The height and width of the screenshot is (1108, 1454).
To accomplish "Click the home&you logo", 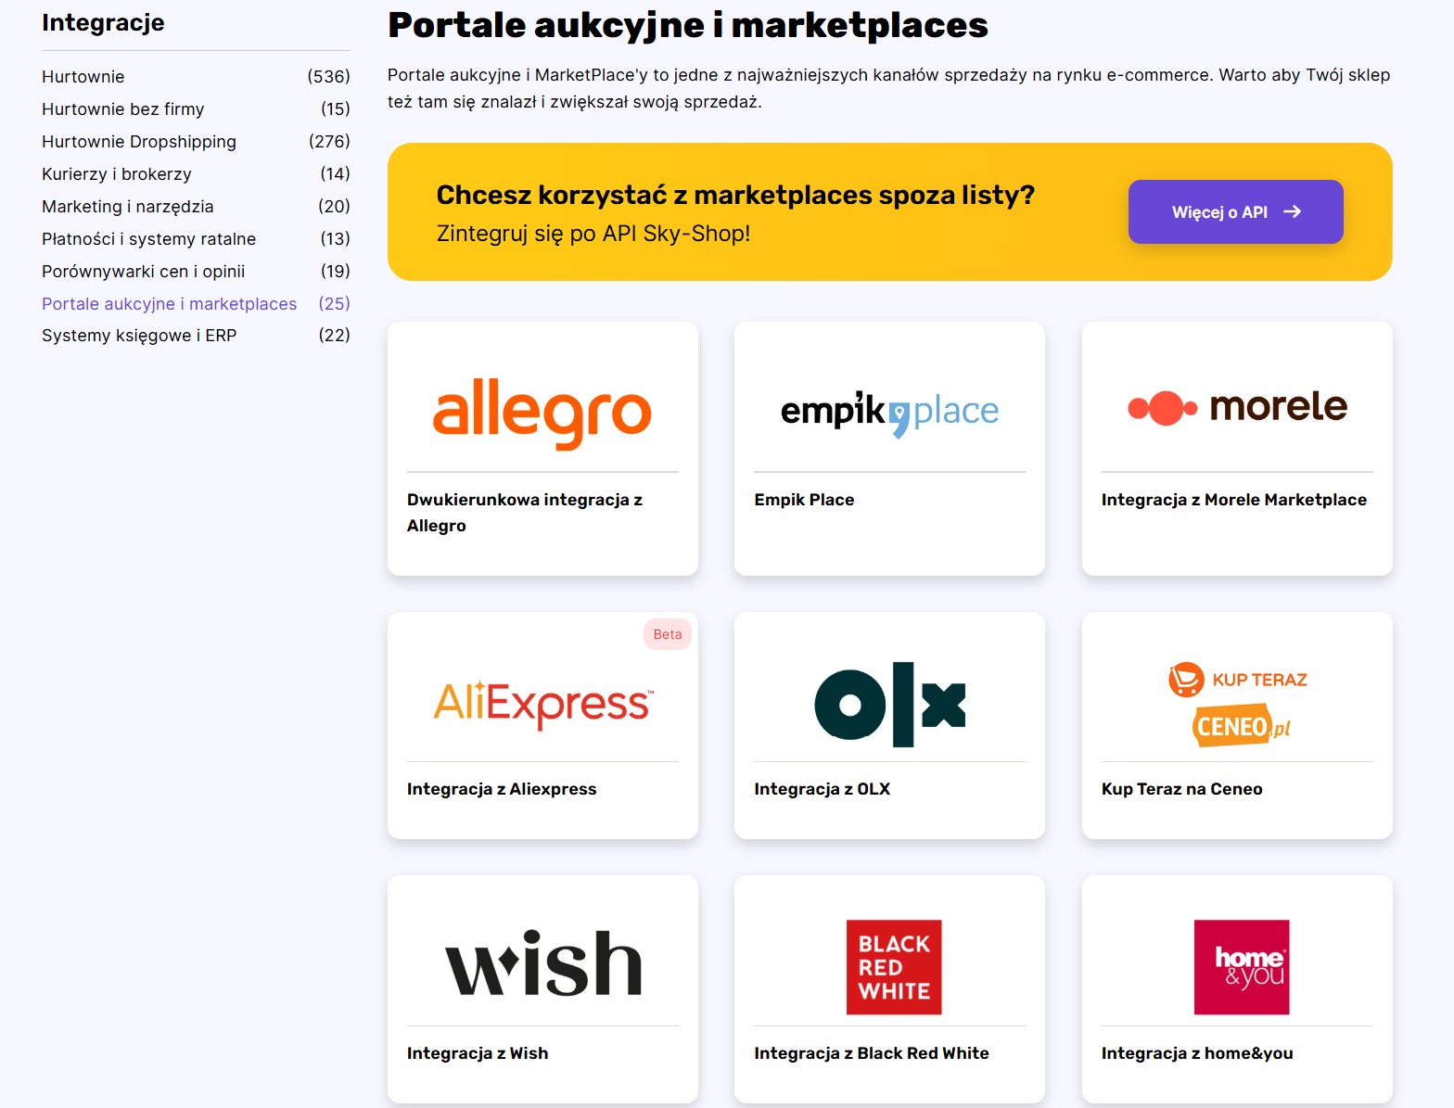I will pyautogui.click(x=1241, y=967).
